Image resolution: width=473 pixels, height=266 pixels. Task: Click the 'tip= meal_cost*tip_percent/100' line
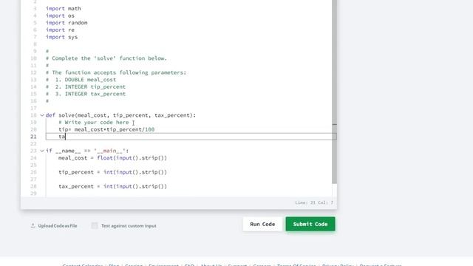(106, 129)
